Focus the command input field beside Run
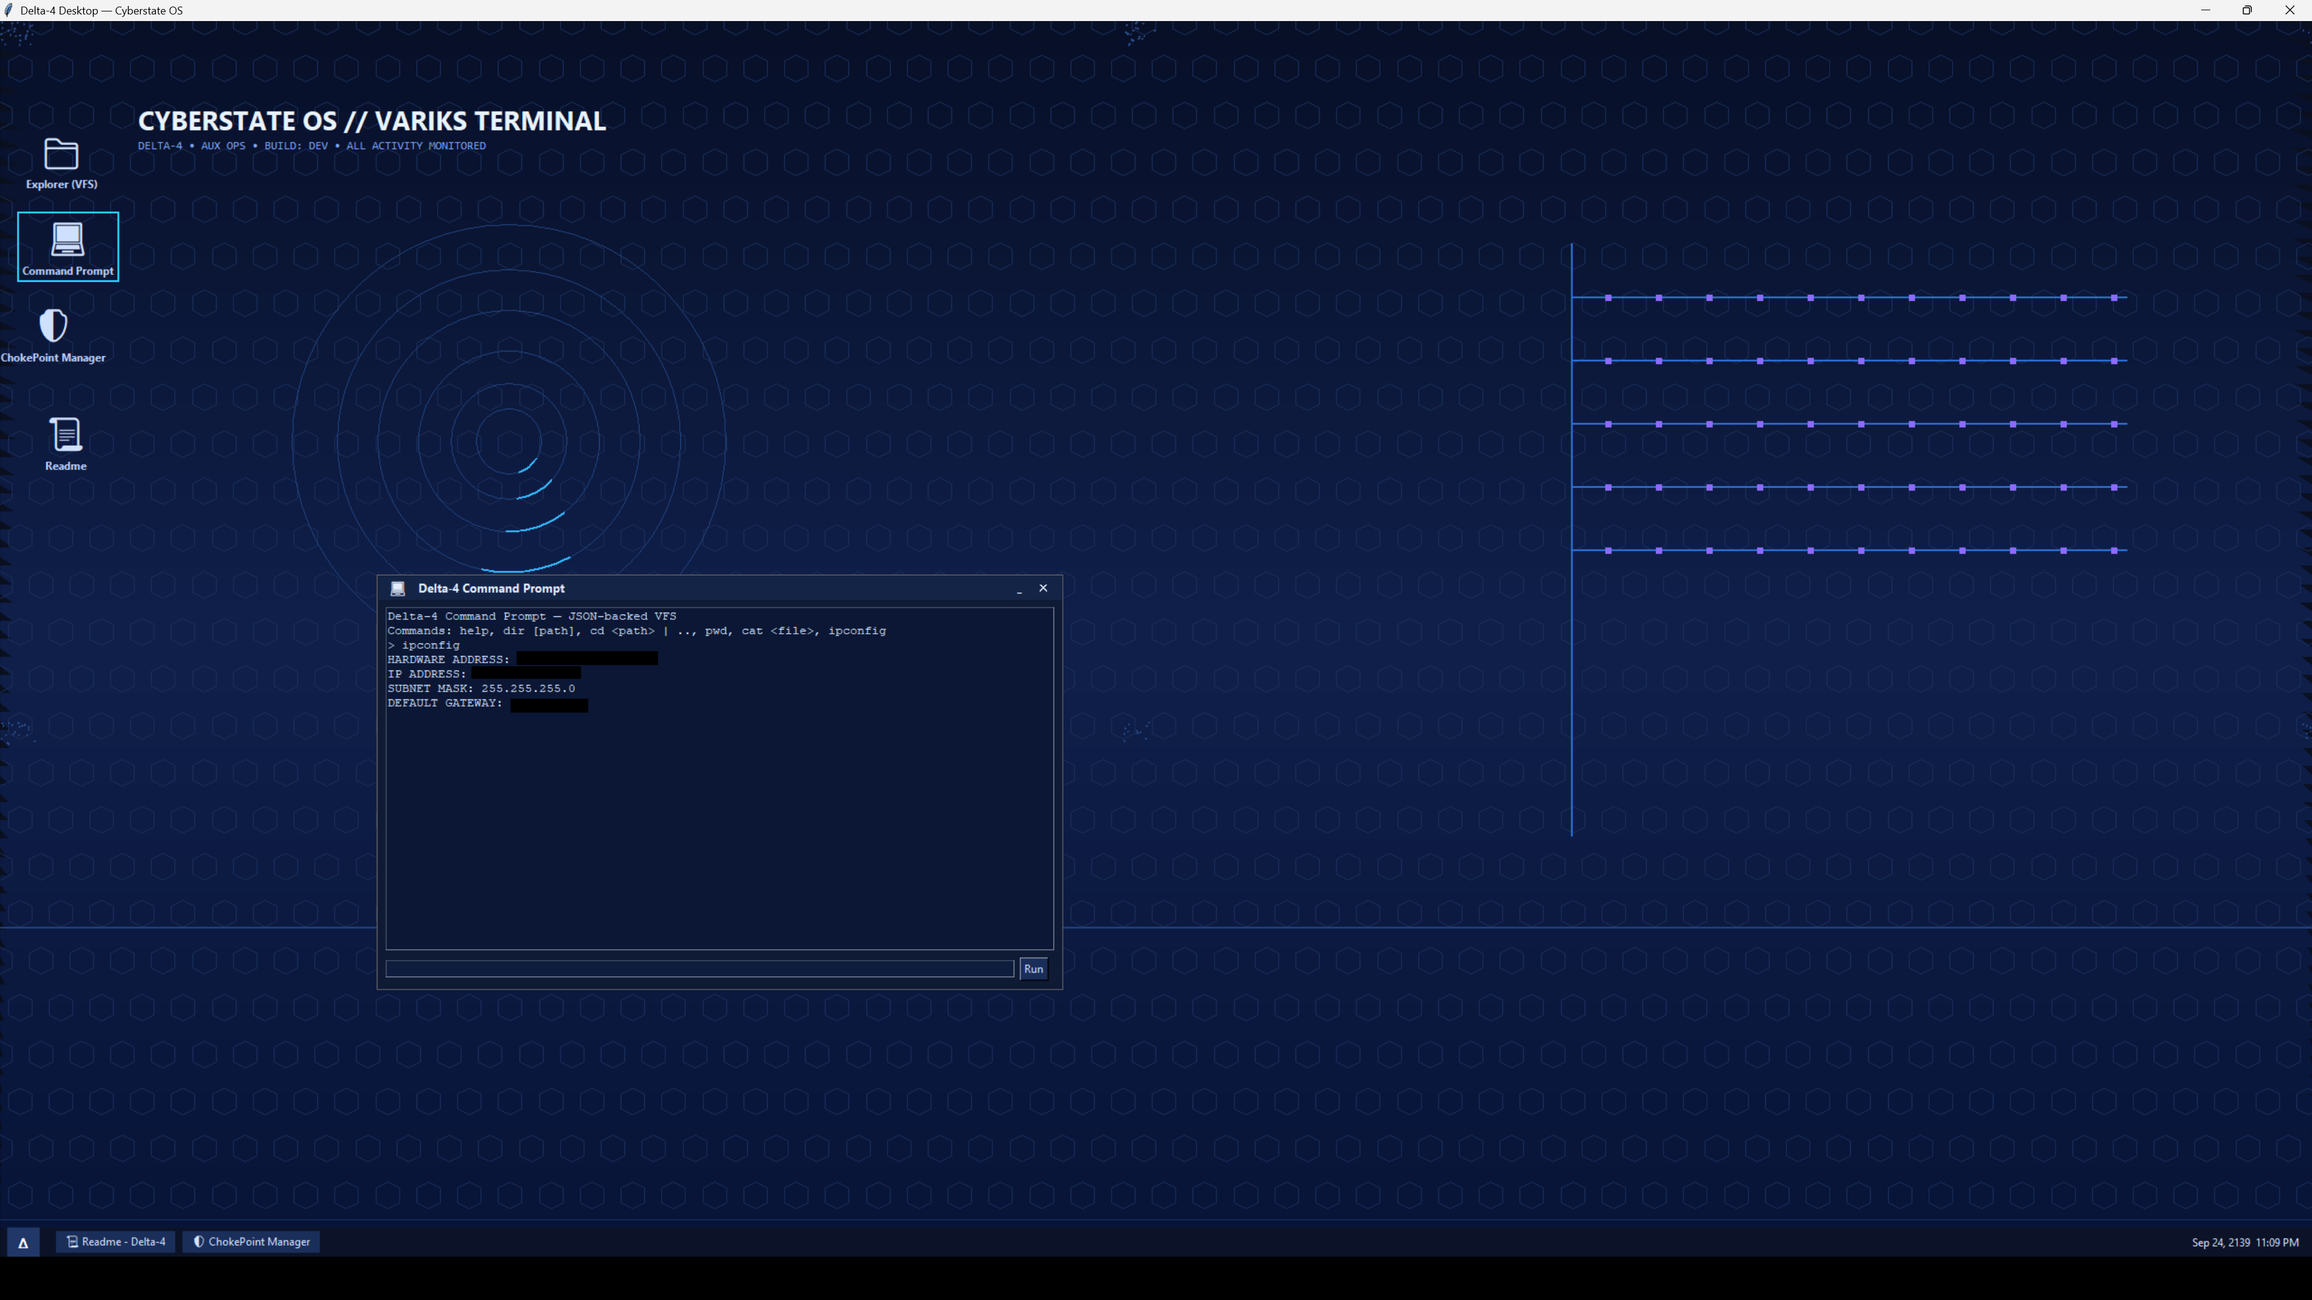 (699, 969)
